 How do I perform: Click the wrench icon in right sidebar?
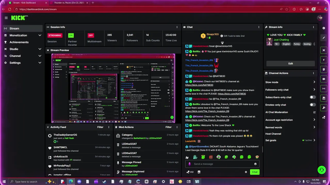(x=324, y=108)
